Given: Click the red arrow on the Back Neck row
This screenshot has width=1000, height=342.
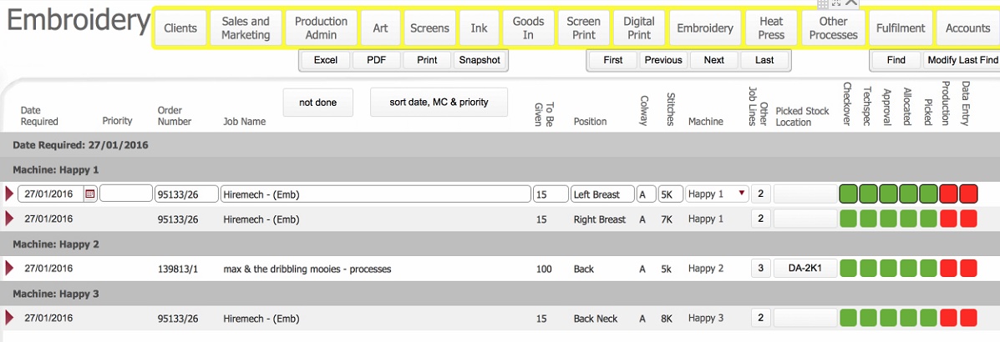Looking at the screenshot, I should (x=10, y=318).
